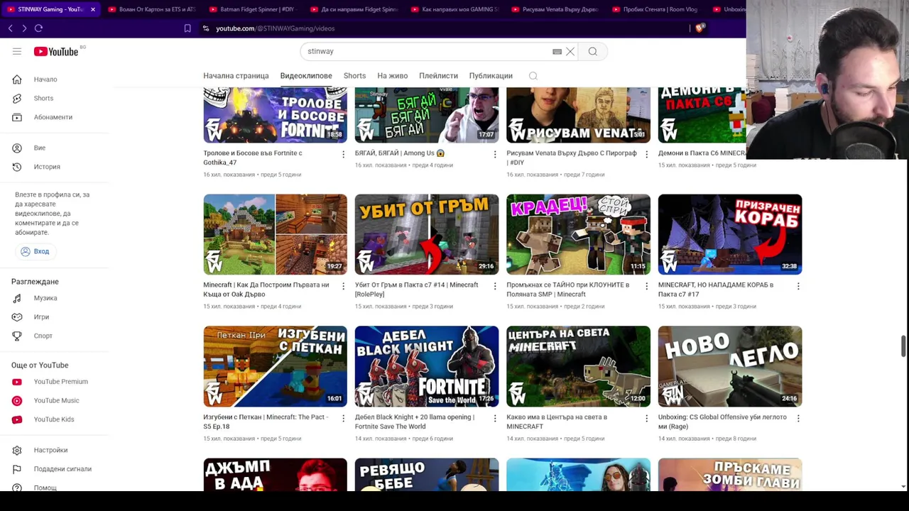Click the Вход sign-in button
Screen dimensions: 909x511
pos(36,251)
